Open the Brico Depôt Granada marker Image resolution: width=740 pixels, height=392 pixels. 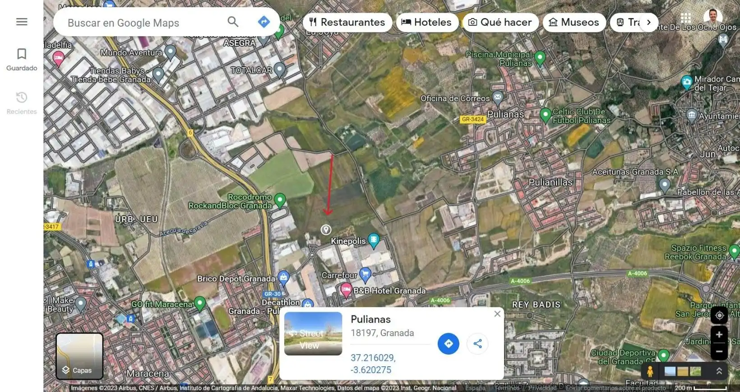coord(283,278)
